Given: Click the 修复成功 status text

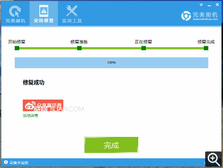Looking at the screenshot, I should click(33, 82).
